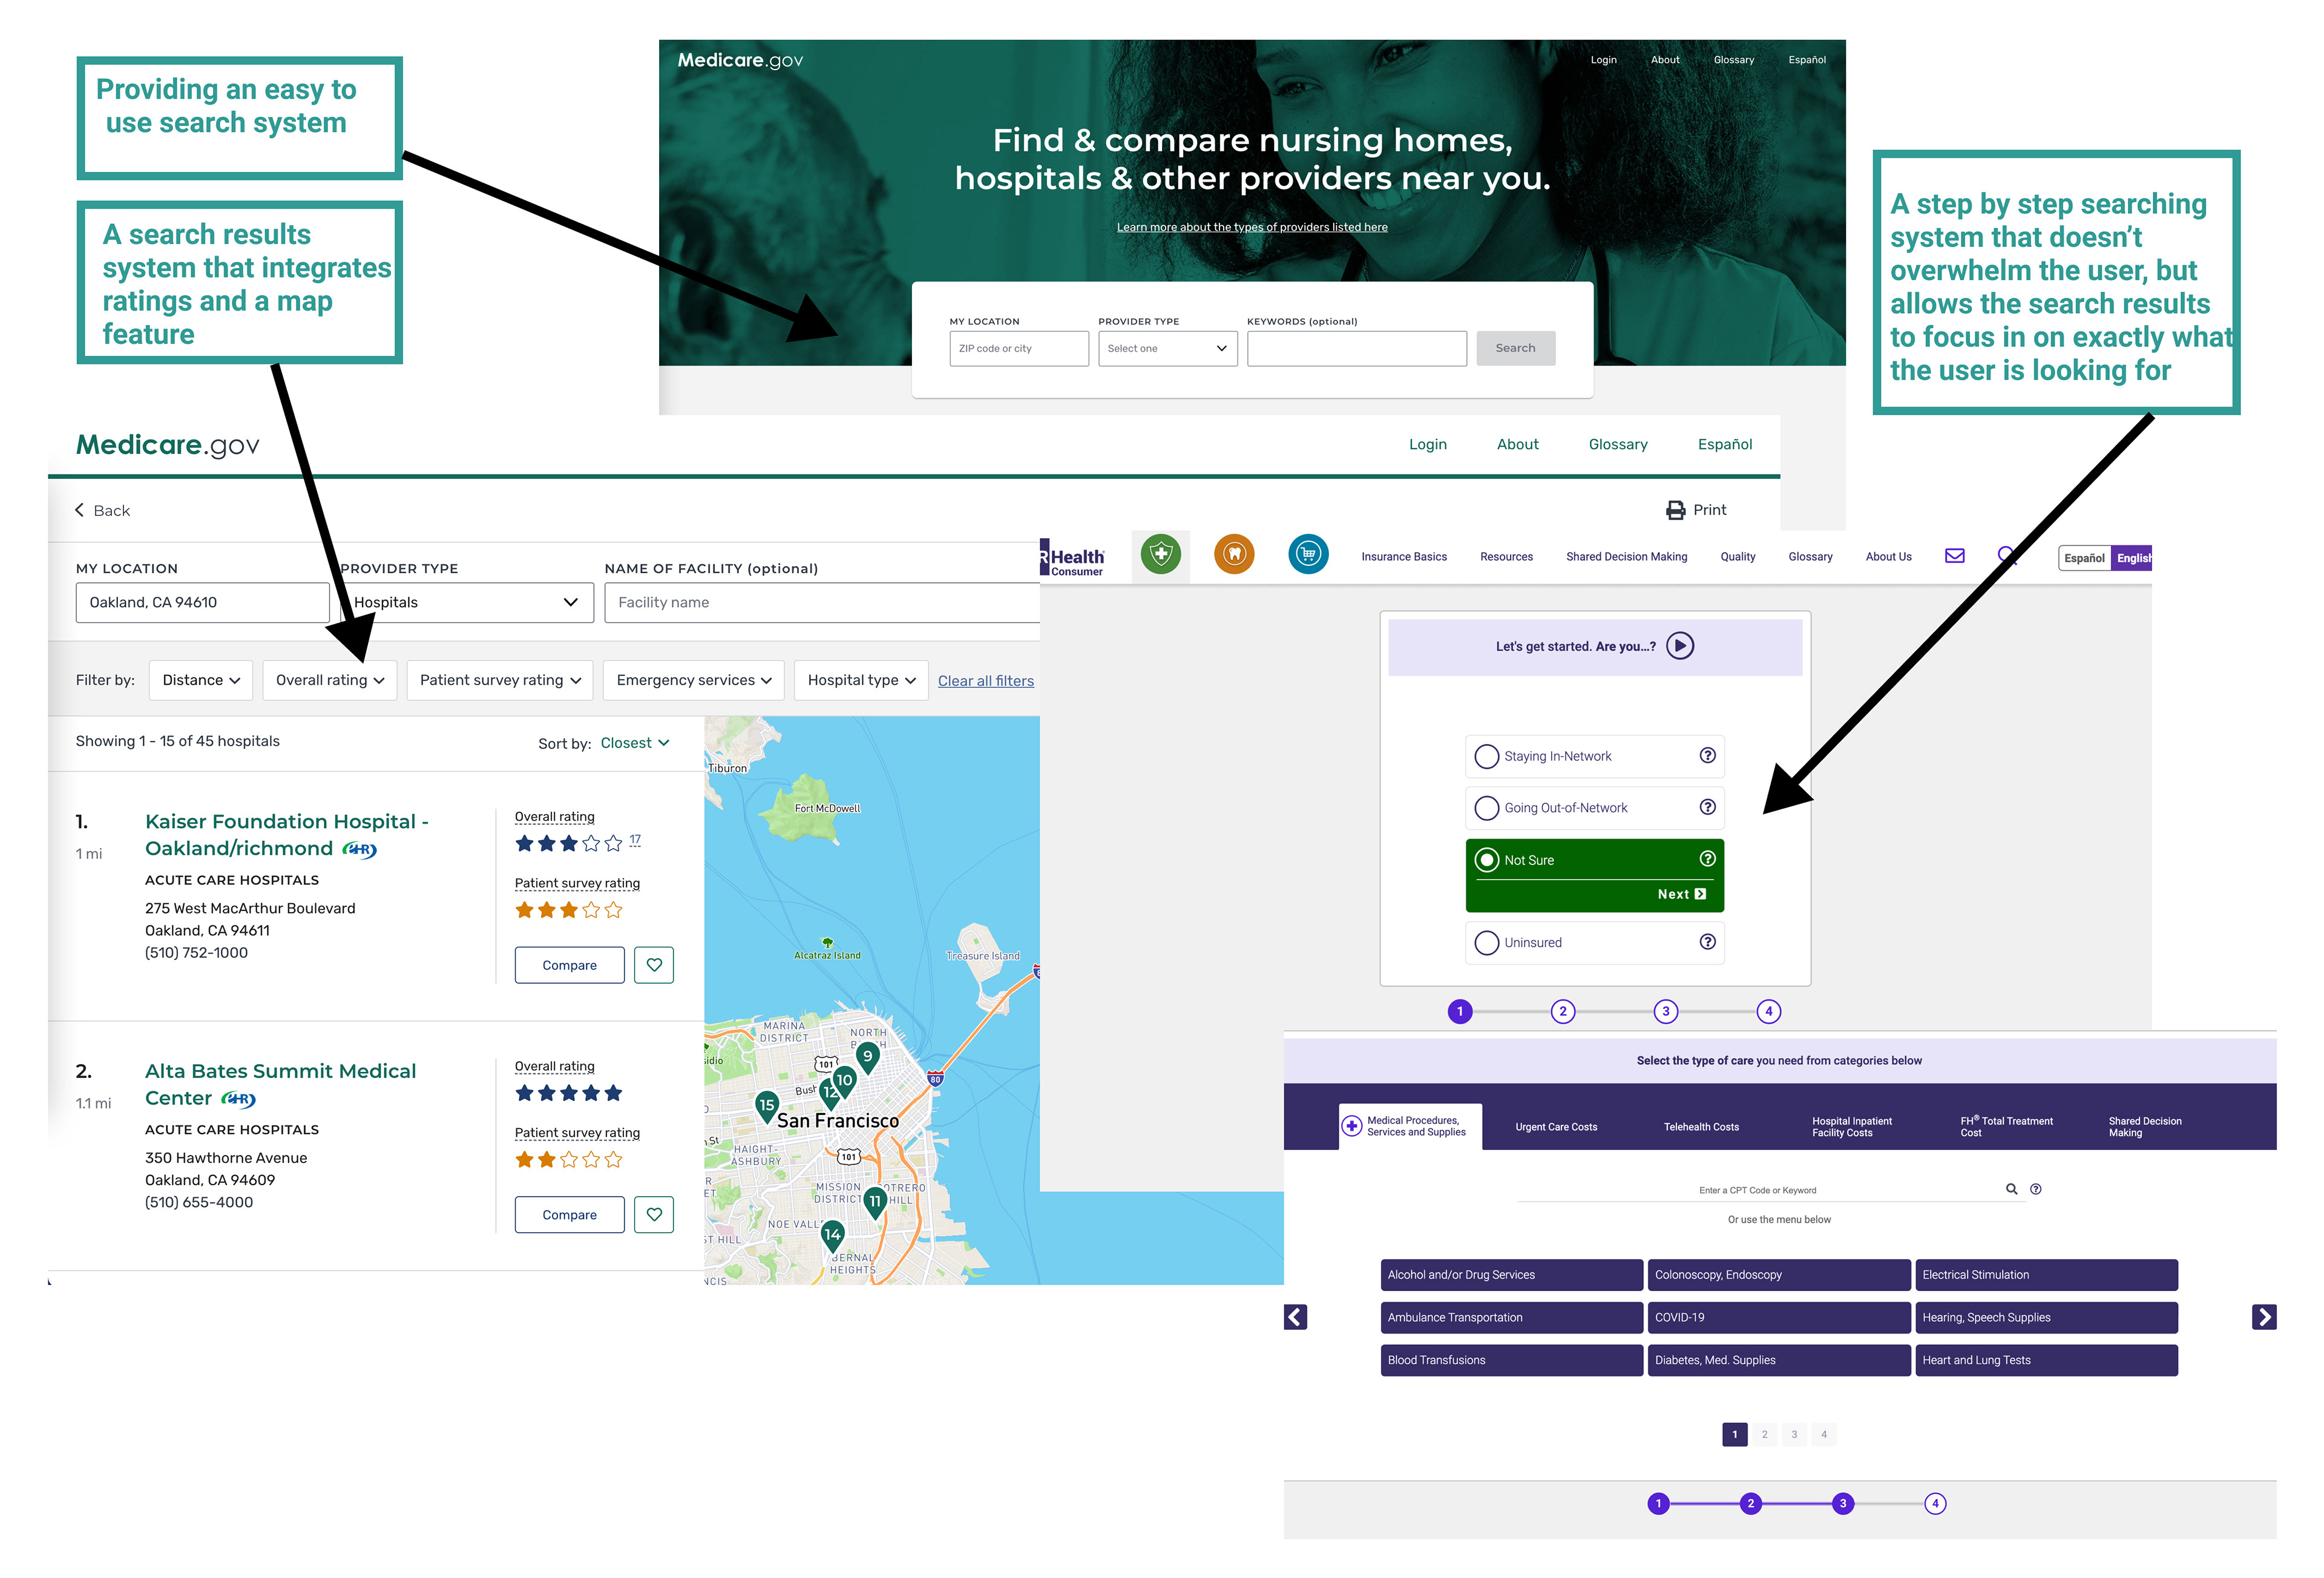Open the Hospitals provider type dropdown
Screen dimensions: 2324x1578
(466, 602)
